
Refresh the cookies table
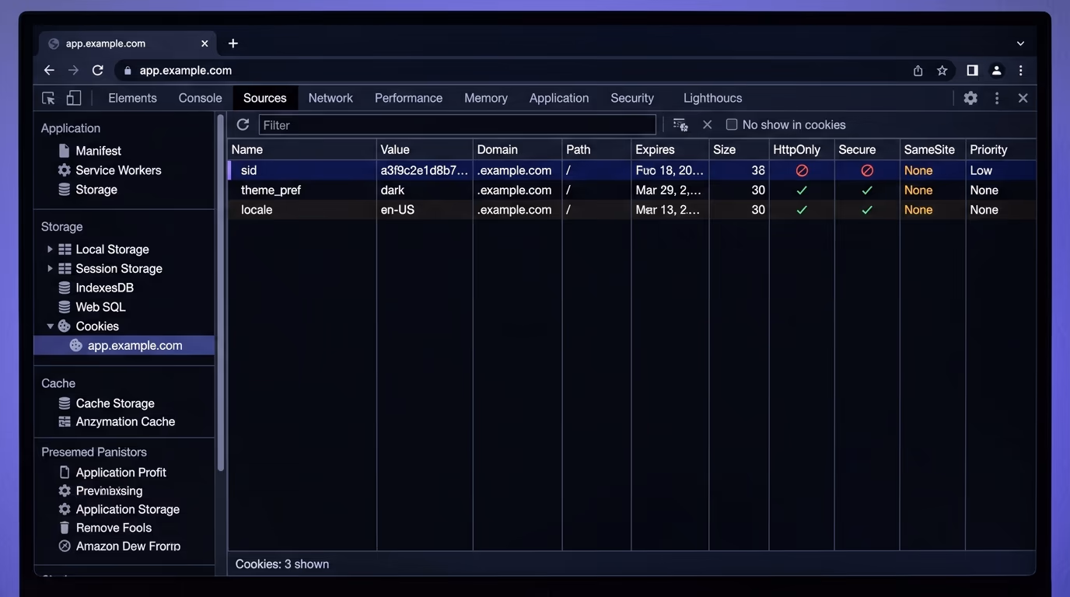(243, 124)
